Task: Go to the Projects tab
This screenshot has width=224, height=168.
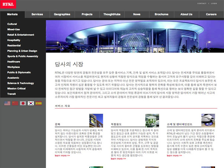Action: [x=87, y=14]
